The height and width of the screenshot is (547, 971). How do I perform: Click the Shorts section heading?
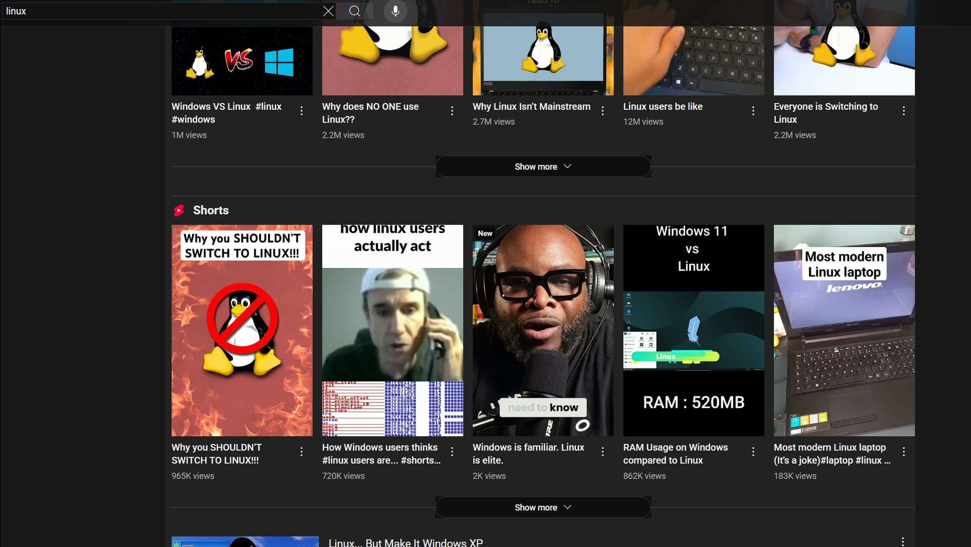211,210
